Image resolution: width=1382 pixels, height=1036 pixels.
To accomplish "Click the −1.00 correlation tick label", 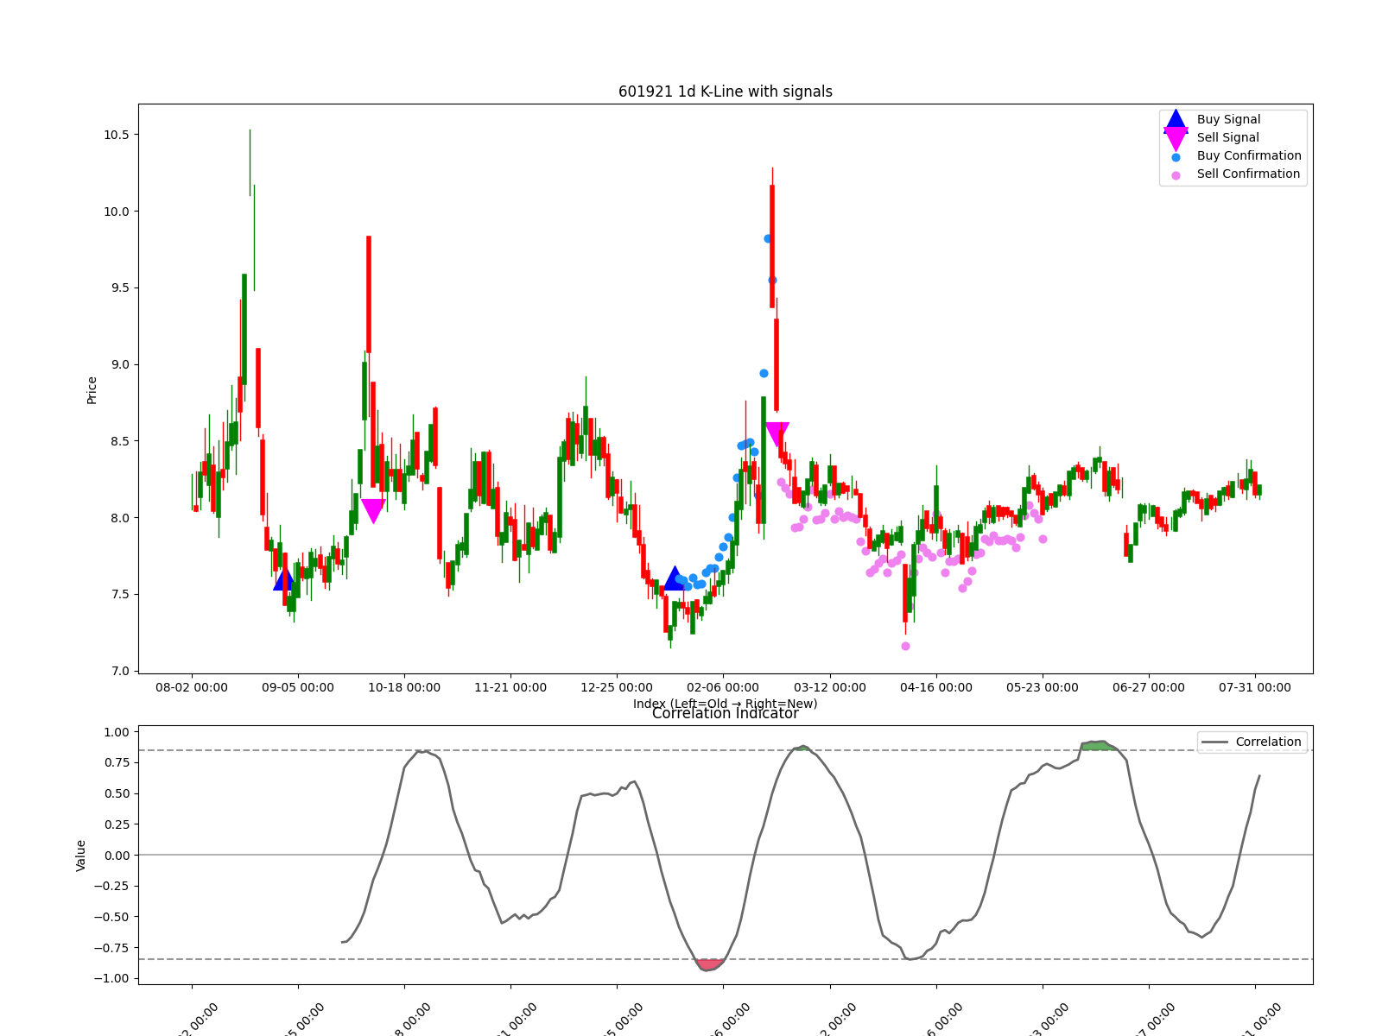I will tap(111, 979).
